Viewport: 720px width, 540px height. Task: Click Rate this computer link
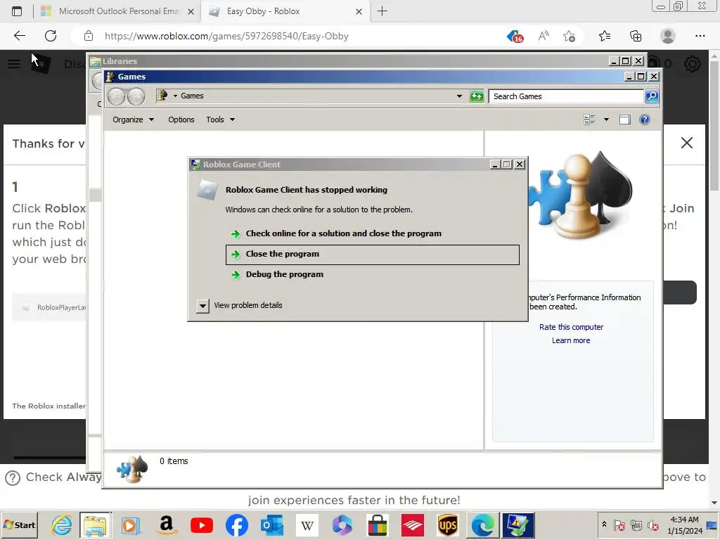(571, 327)
